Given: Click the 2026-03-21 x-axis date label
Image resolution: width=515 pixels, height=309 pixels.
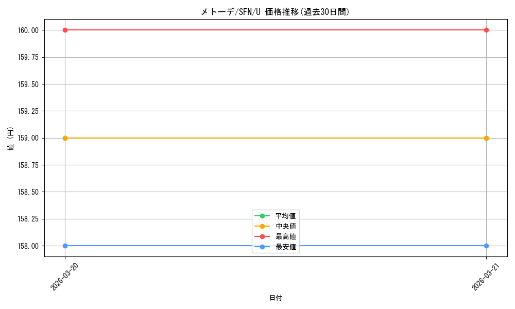Looking at the screenshot, I should click(x=486, y=277).
